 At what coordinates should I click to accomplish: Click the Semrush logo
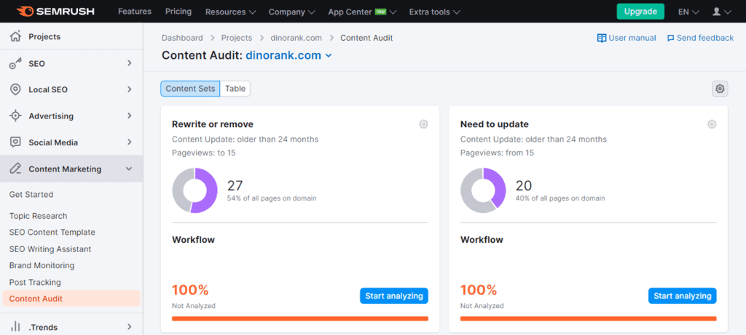pyautogui.click(x=55, y=11)
